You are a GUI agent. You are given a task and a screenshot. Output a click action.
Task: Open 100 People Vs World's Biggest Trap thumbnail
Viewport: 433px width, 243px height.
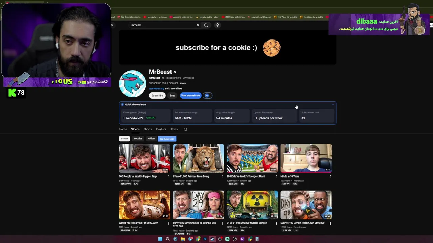tap(144, 158)
